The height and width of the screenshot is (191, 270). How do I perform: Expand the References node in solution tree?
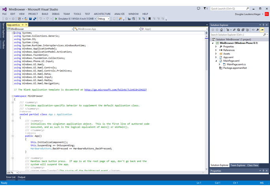(x=216, y=50)
